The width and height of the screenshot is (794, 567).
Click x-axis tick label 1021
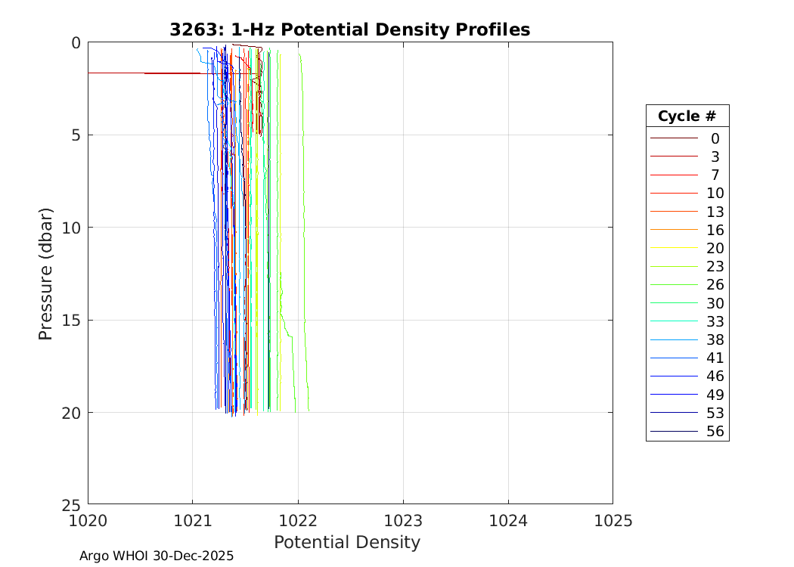192,520
